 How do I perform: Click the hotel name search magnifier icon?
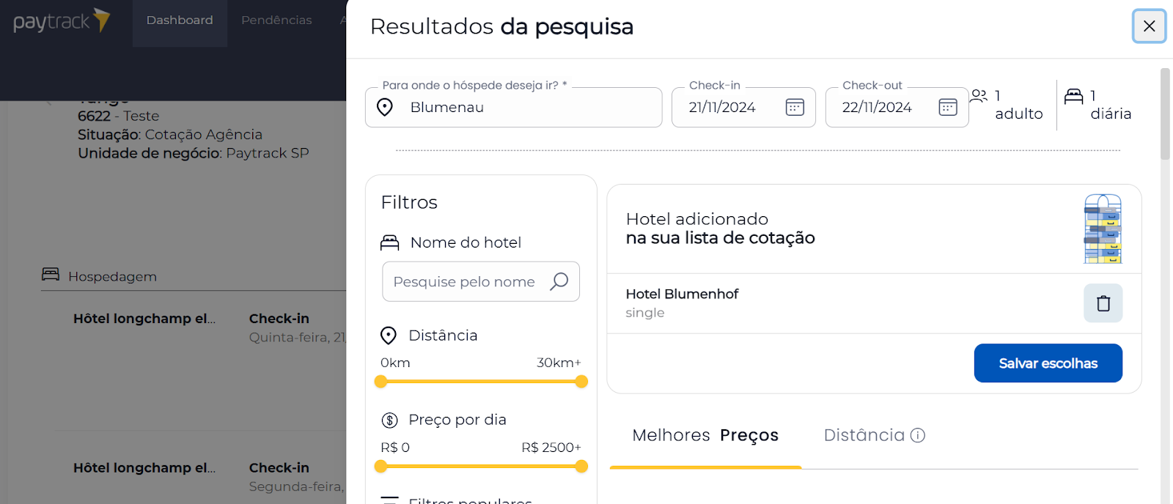(559, 281)
